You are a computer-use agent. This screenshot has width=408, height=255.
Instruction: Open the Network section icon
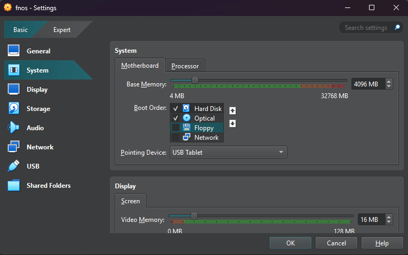click(x=13, y=147)
